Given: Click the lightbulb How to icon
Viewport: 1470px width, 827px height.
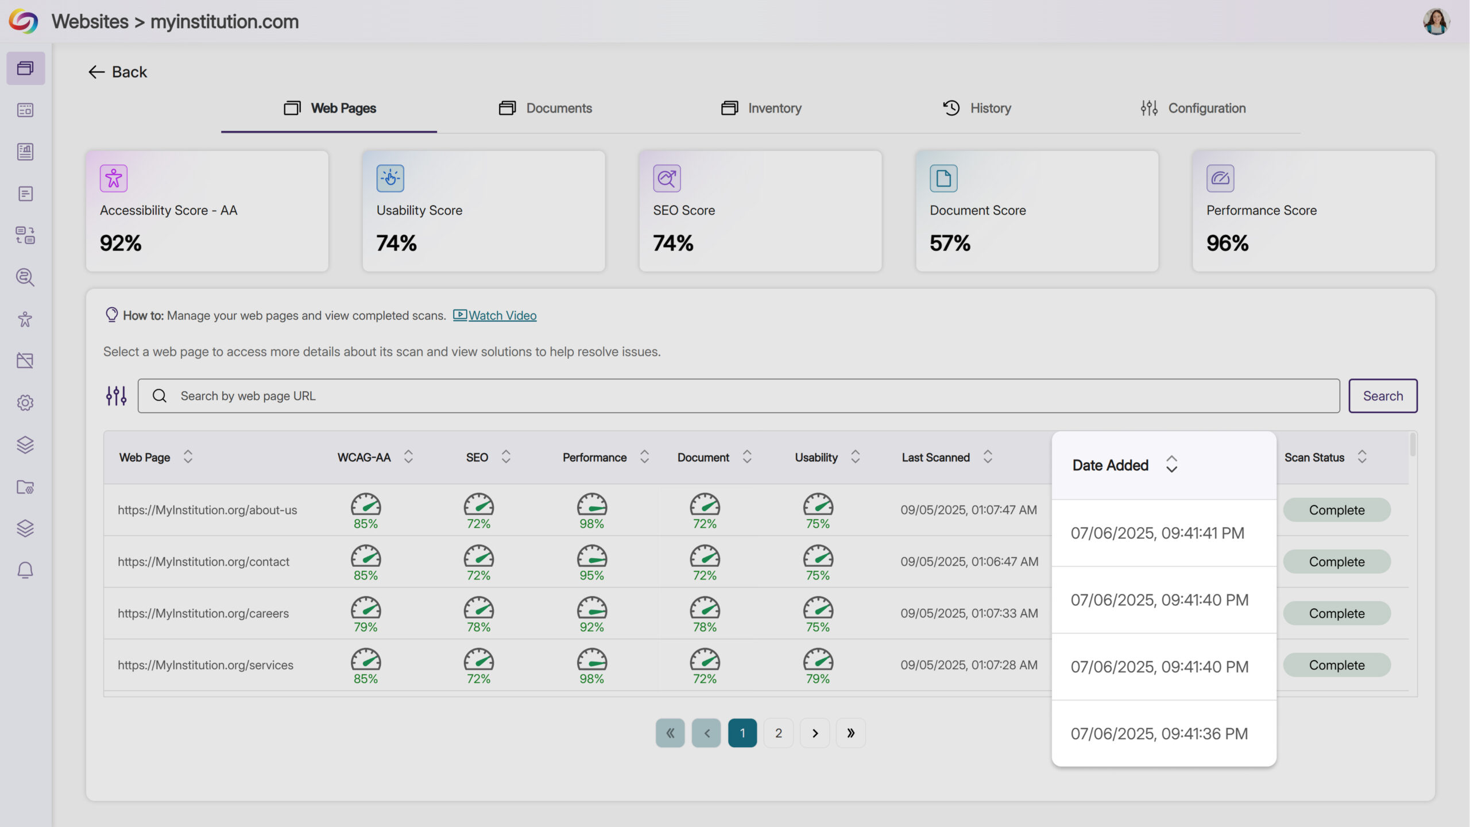Looking at the screenshot, I should tap(111, 315).
